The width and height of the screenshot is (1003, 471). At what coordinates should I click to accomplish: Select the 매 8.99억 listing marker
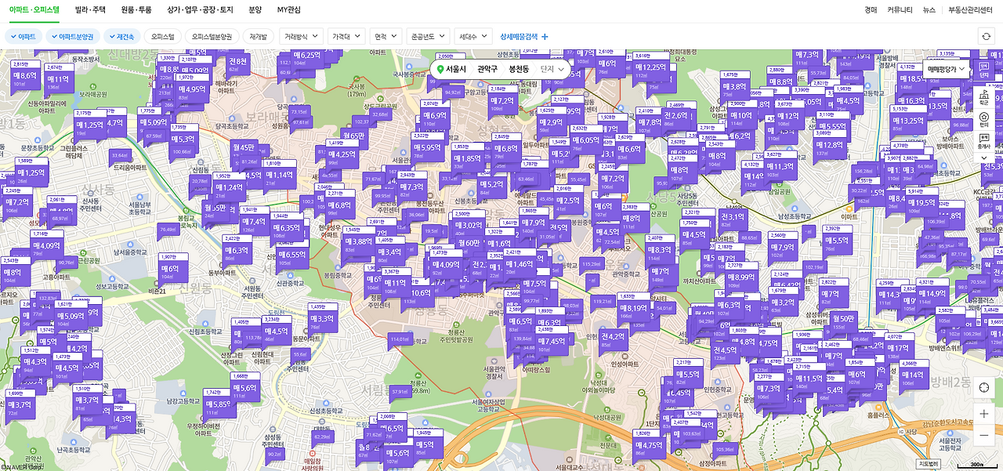coord(740,278)
